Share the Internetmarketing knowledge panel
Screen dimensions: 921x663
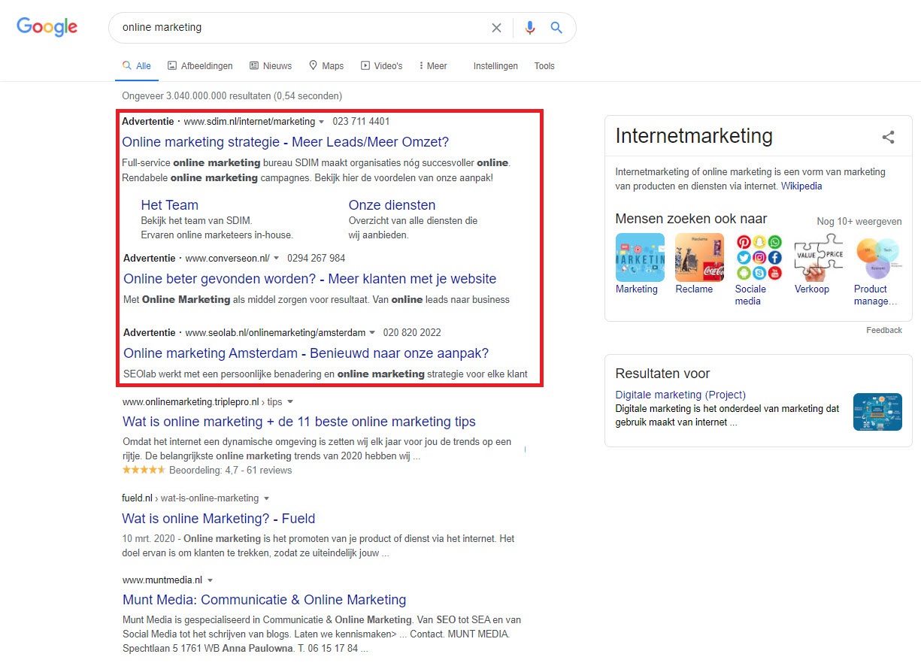(888, 137)
